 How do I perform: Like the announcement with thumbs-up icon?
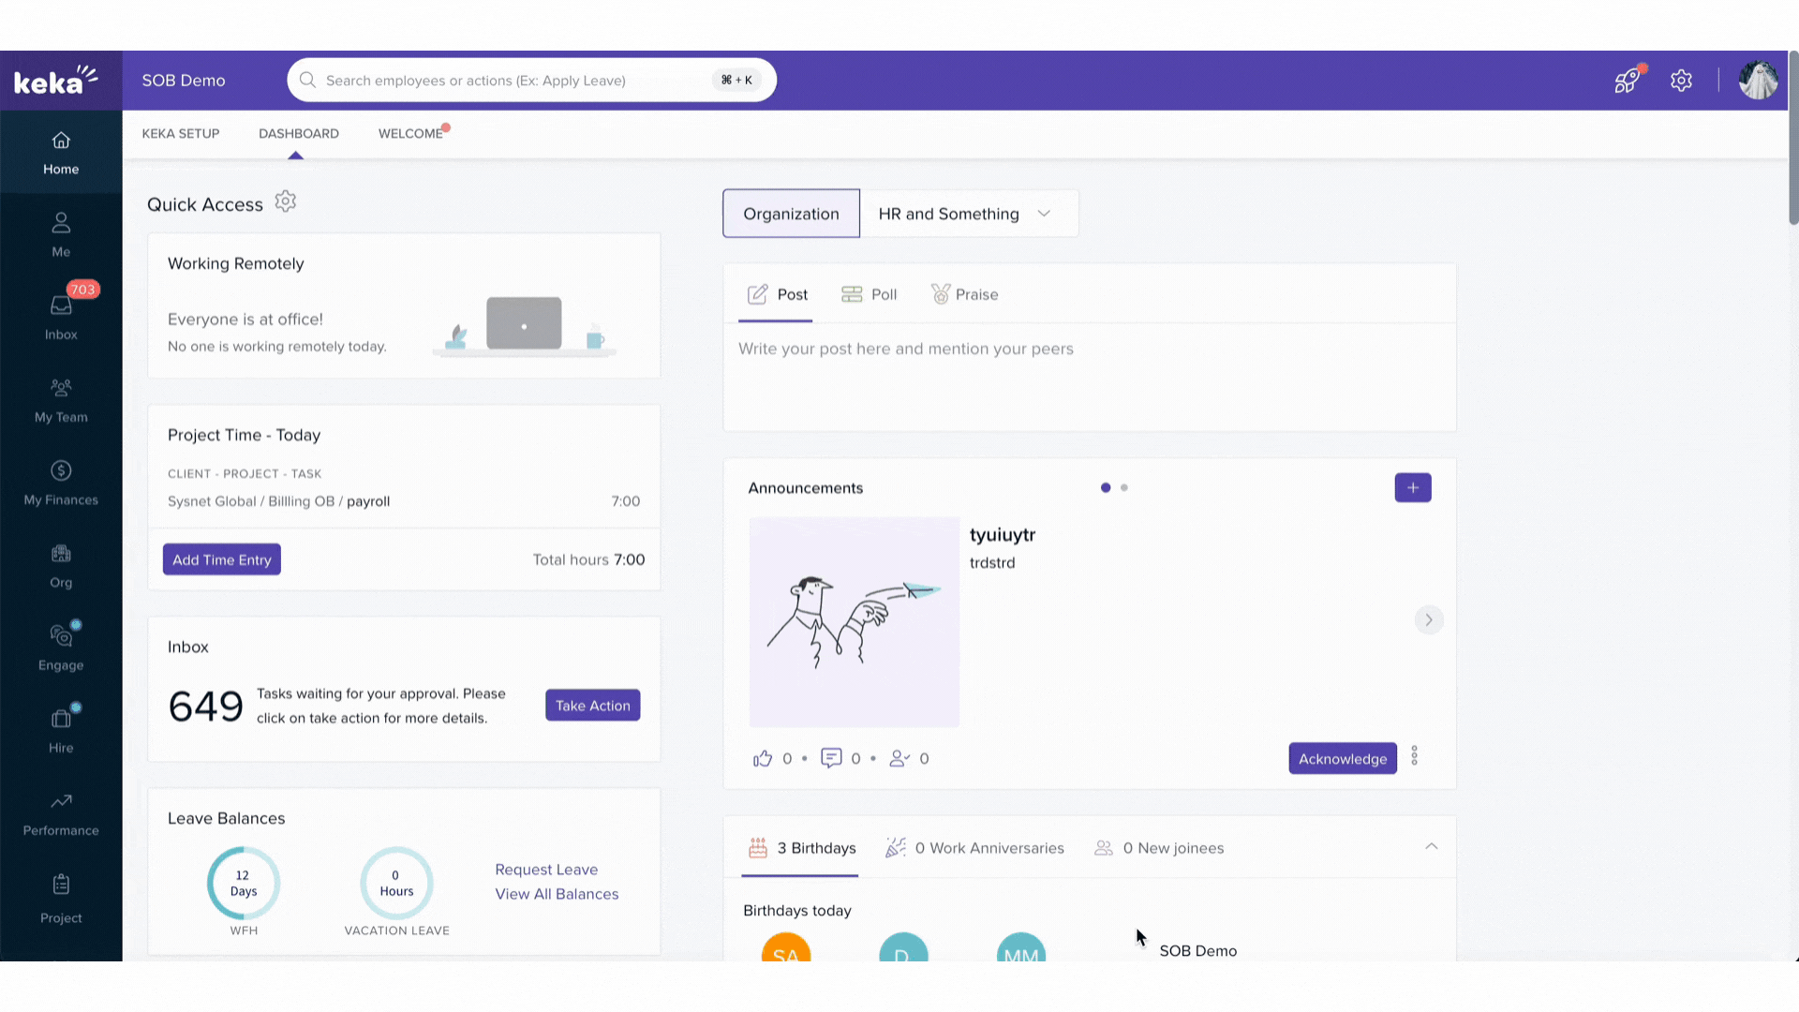(x=763, y=758)
